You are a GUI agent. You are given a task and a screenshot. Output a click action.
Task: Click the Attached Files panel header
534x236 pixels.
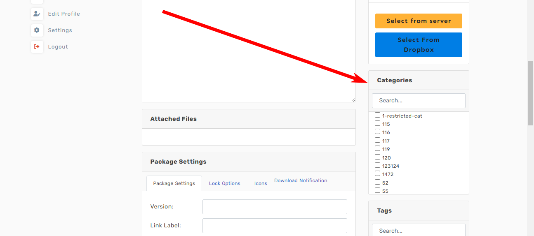coord(249,119)
